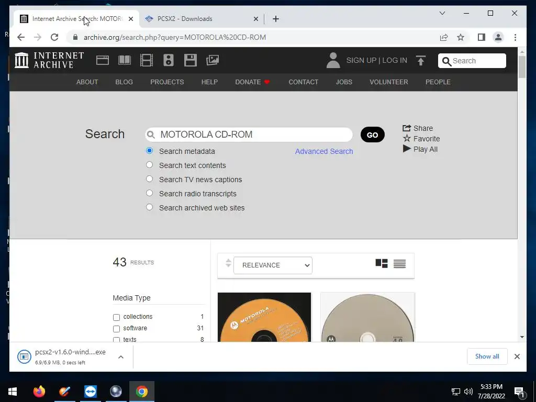Viewport: 536px width, 402px height.
Task: Click the SIGN UP link
Action: tap(361, 60)
